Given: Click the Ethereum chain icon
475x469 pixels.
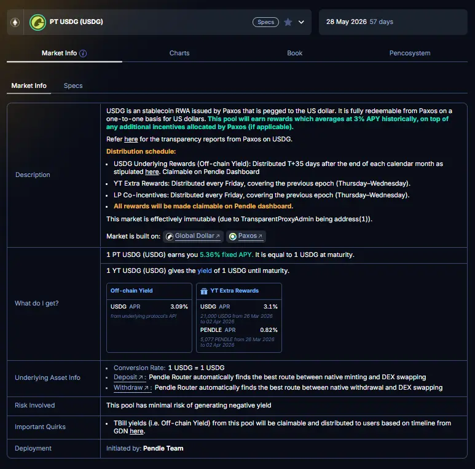Looking at the screenshot, I should click(15, 22).
